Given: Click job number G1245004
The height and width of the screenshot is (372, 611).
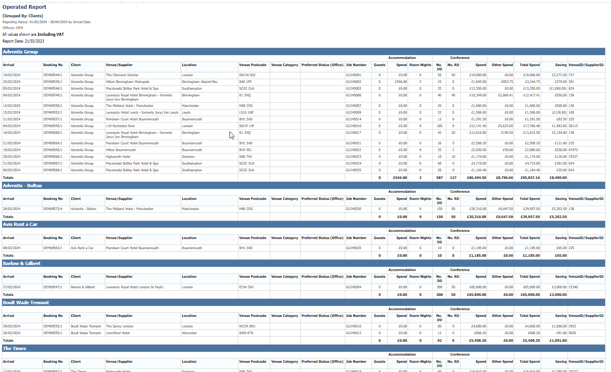Looking at the screenshot, I should [x=353, y=287].
